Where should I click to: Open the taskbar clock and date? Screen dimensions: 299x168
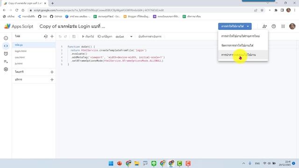pos(285,163)
